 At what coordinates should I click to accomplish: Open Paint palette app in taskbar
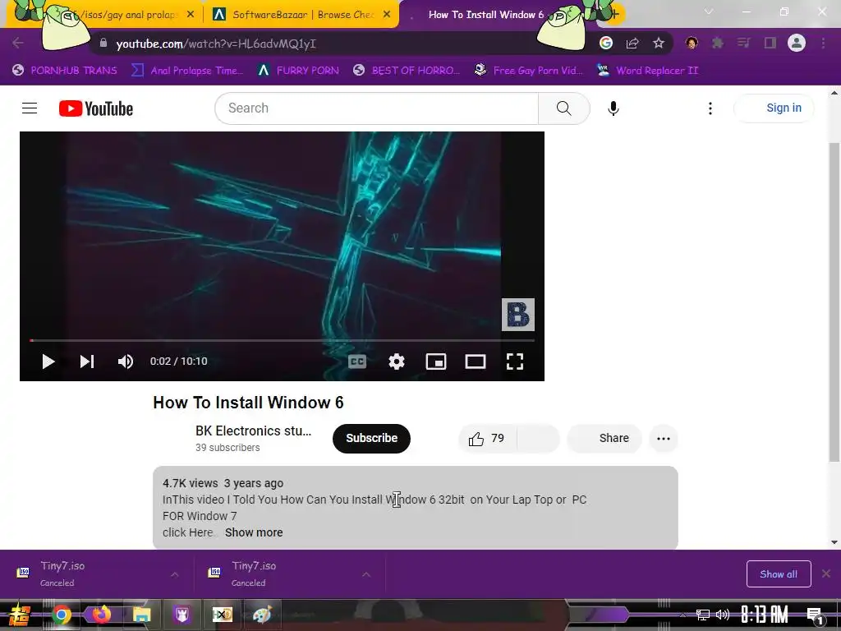tap(262, 615)
